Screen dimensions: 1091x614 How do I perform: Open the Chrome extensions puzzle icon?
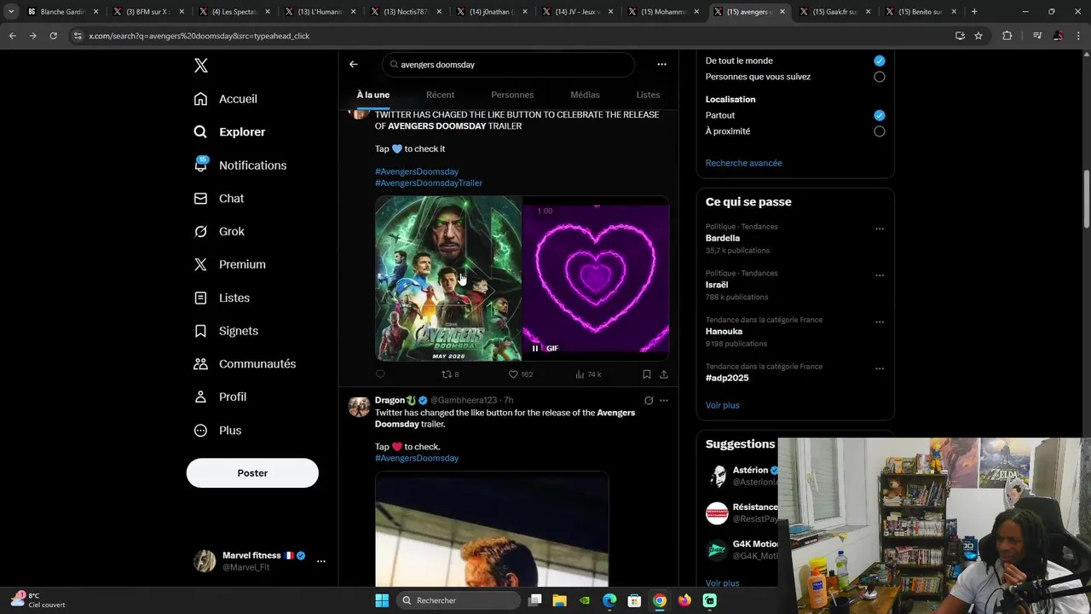click(1007, 36)
